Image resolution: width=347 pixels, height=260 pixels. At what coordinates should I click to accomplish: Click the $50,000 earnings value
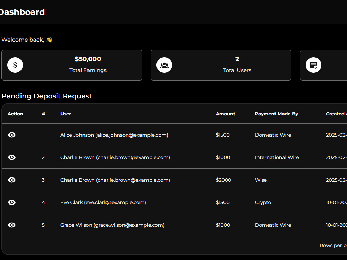pos(88,59)
